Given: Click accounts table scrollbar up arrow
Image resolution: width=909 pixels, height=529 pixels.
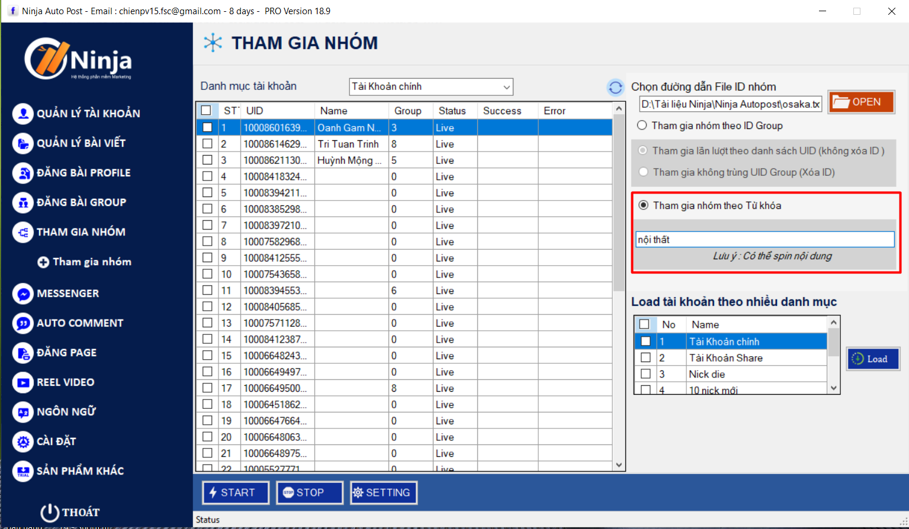Looking at the screenshot, I should point(619,109).
